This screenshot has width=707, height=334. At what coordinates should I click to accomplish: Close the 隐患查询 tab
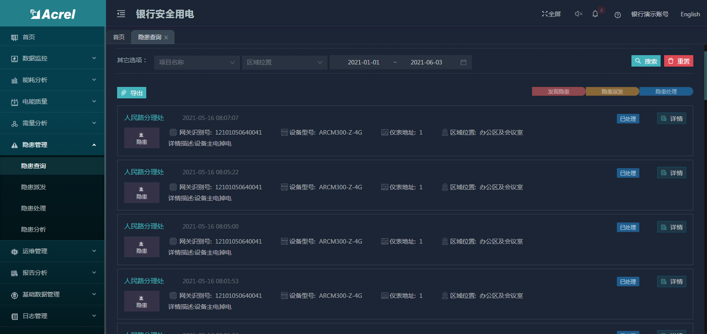166,38
